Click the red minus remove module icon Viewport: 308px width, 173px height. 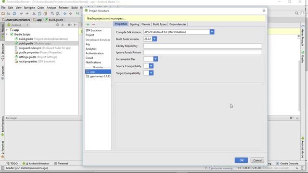[x=93, y=25]
